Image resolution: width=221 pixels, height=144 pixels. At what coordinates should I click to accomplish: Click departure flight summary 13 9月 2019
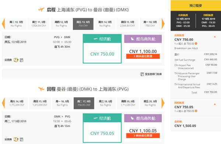[183, 21]
